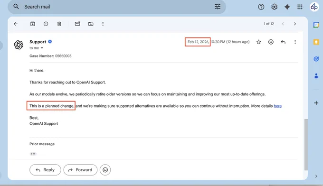The image size is (323, 186).
Task: Reply using the header arrow icon
Action: 283,42
